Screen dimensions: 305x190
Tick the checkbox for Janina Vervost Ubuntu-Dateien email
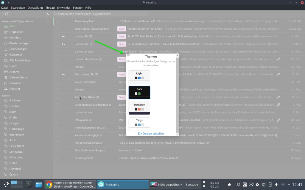[57, 52]
